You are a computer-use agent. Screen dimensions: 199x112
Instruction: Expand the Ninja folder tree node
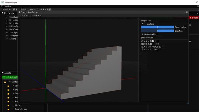click(x=13, y=105)
